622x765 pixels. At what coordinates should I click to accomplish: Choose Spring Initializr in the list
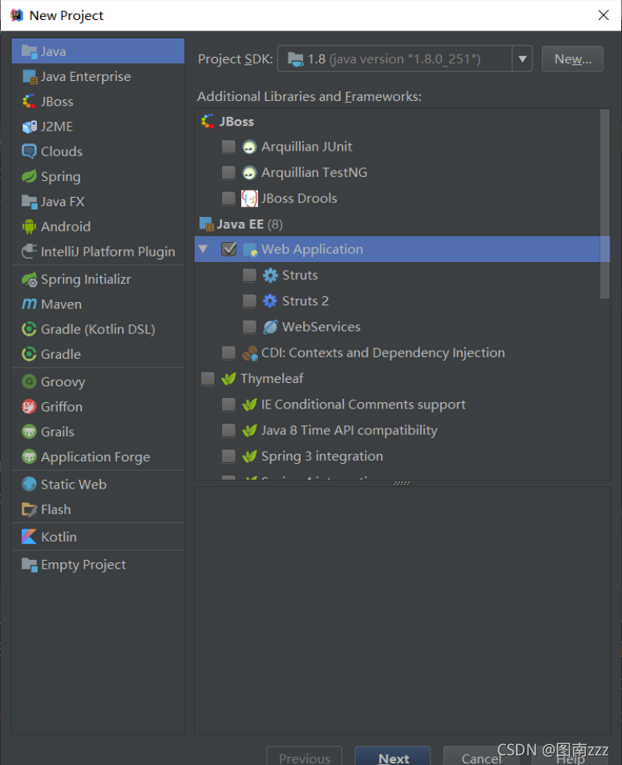click(98, 279)
